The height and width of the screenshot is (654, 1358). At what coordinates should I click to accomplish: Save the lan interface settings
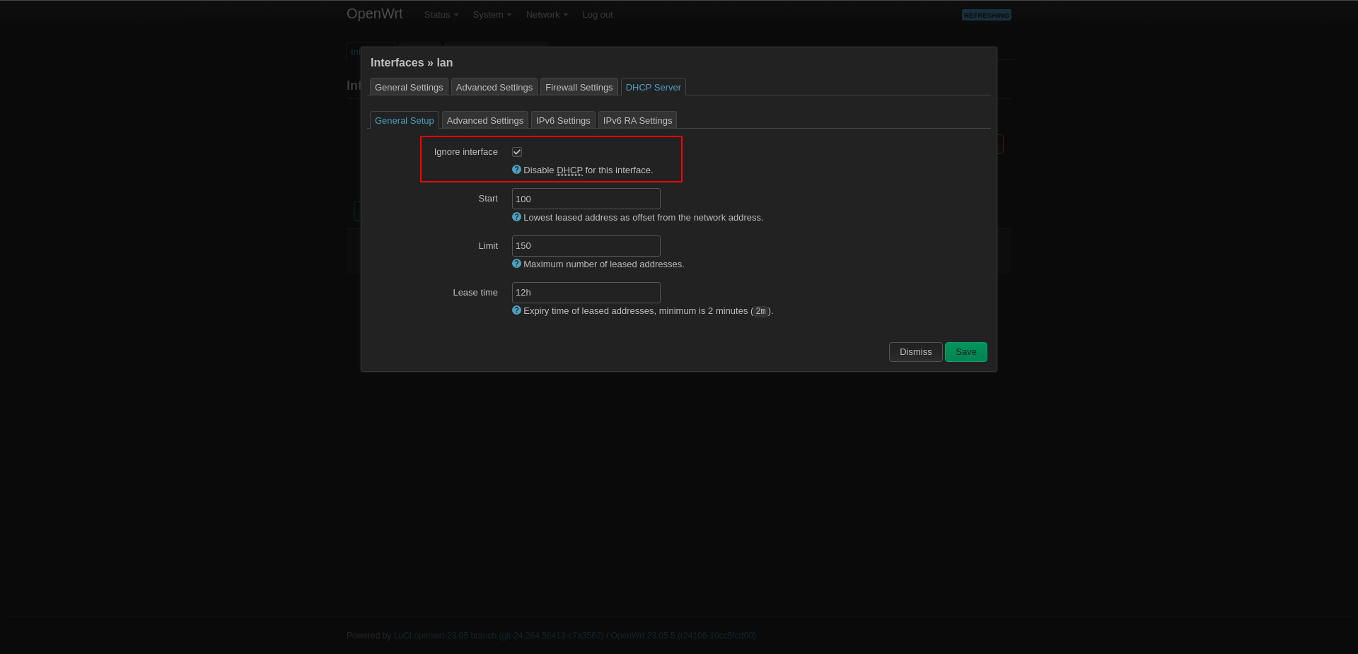tap(966, 352)
